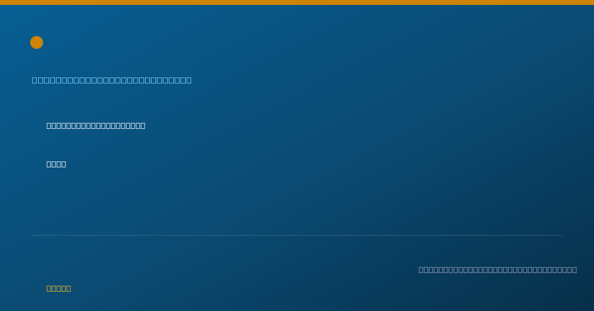This screenshot has height=311, width=594.
Task: Select the long white text line
Action: point(96,125)
